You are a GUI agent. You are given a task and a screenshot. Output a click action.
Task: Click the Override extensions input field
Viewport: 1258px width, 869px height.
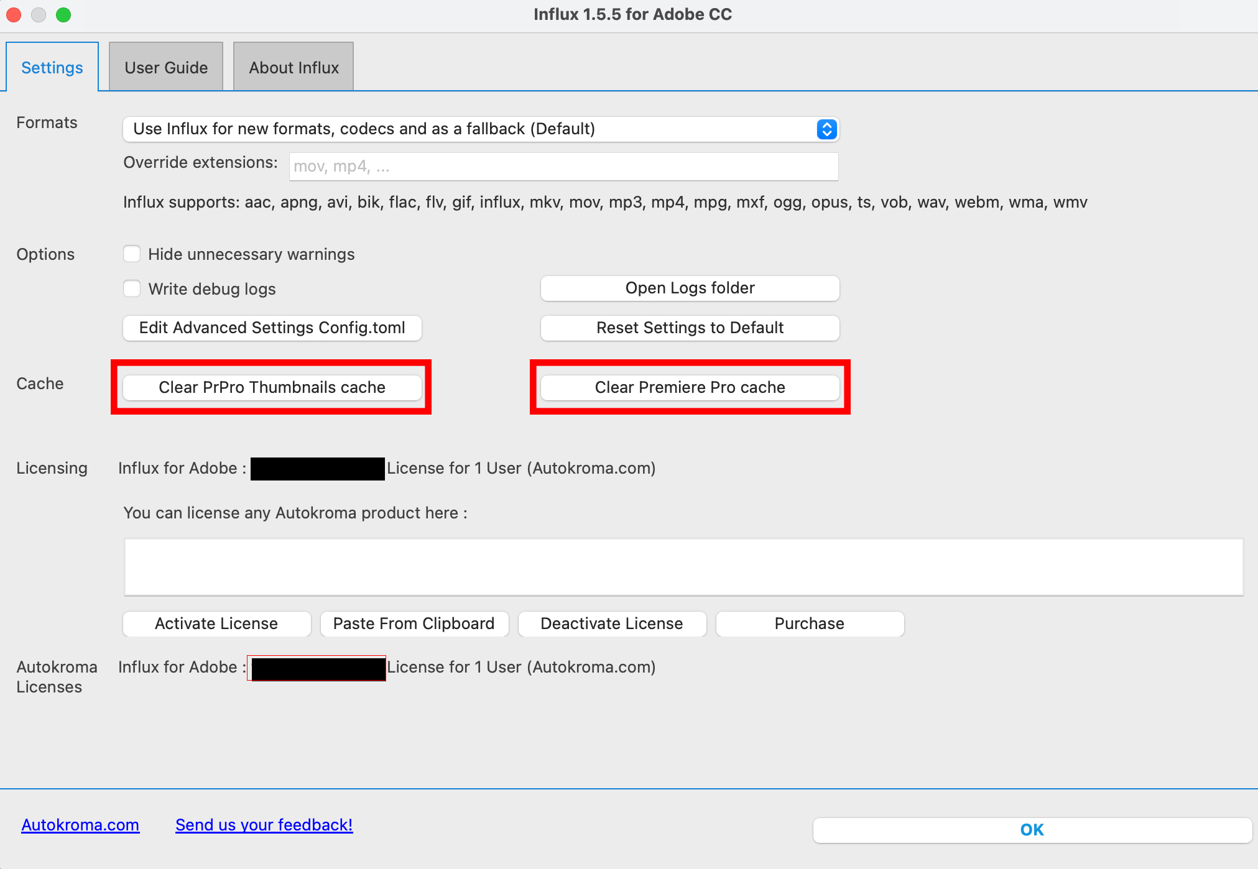coord(563,167)
